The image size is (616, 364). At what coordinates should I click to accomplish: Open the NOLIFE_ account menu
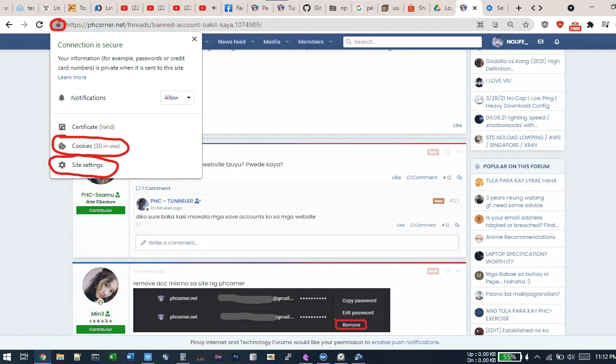(510, 42)
